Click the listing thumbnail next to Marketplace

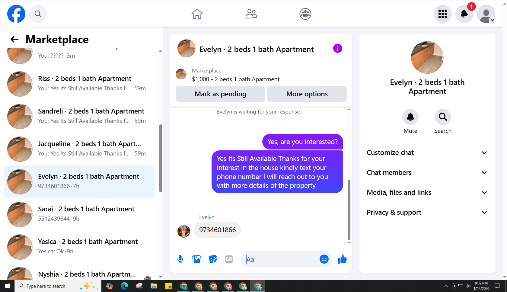[181, 74]
